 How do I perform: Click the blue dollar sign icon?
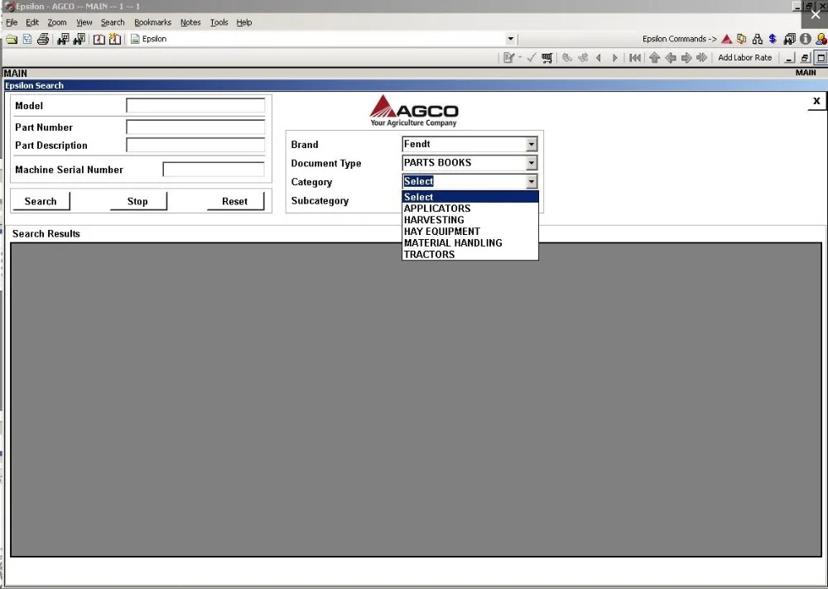pos(773,39)
